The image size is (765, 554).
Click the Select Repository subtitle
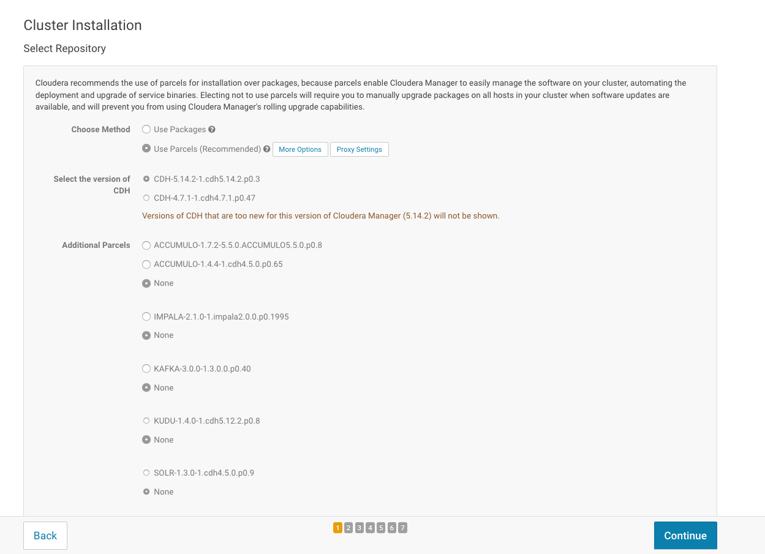pyautogui.click(x=64, y=48)
